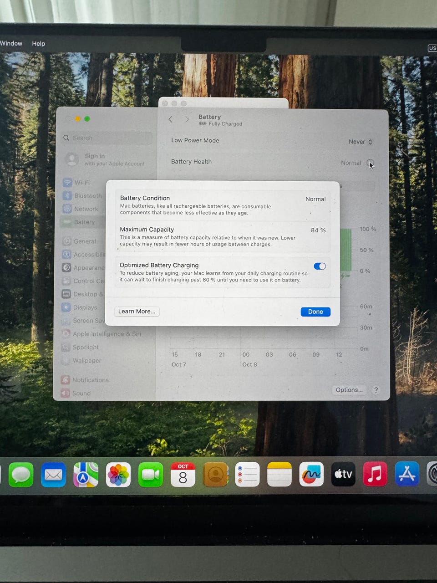Click the settings Search field
The image size is (437, 583).
[107, 138]
